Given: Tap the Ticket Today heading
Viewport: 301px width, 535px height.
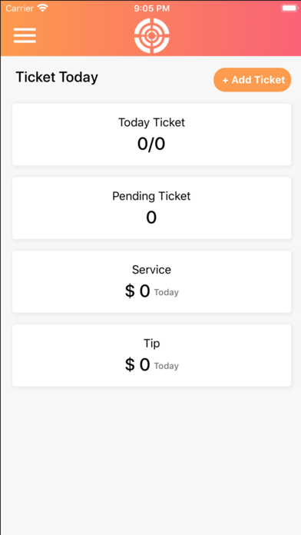Looking at the screenshot, I should click(x=57, y=77).
